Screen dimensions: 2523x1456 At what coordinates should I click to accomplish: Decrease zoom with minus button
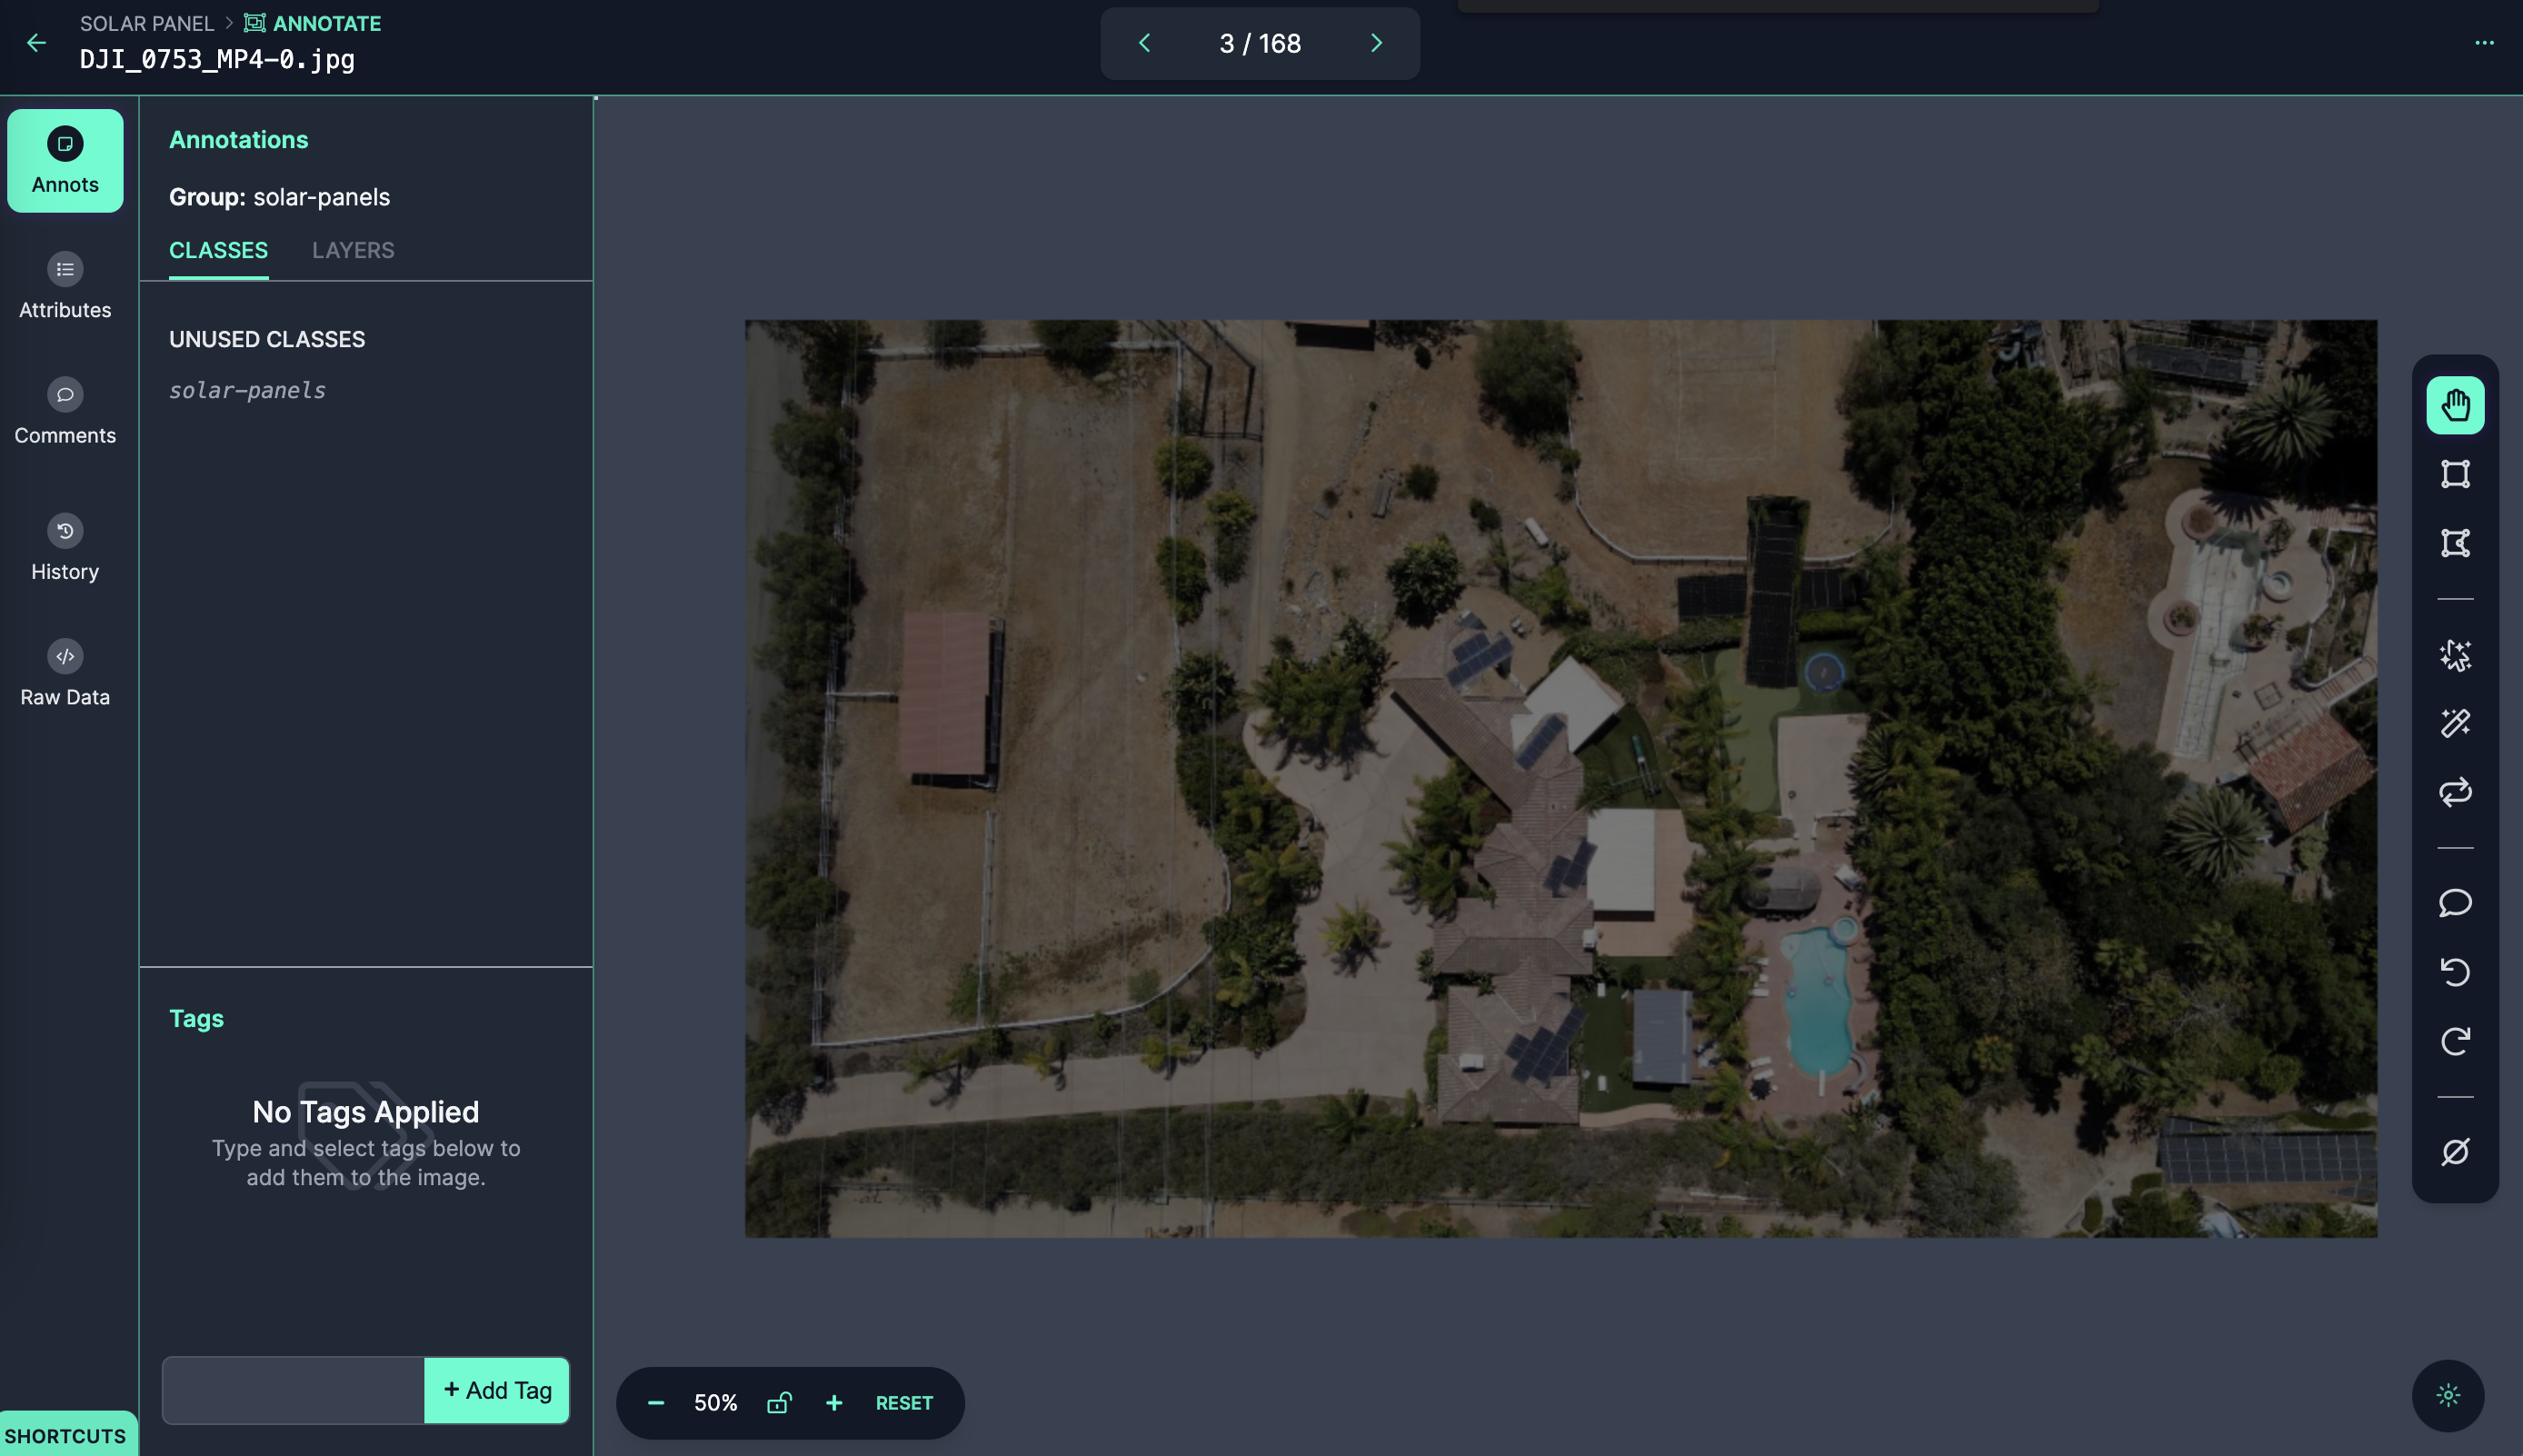point(656,1403)
